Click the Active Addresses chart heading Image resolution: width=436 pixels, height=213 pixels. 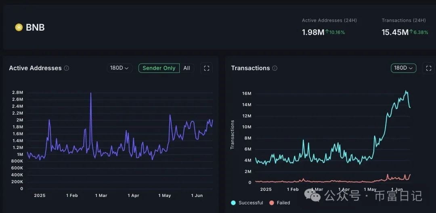pyautogui.click(x=35, y=68)
